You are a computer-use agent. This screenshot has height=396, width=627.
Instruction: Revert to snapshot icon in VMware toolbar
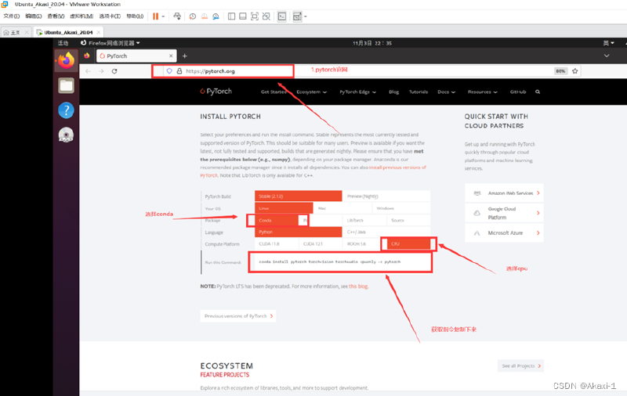click(x=205, y=16)
